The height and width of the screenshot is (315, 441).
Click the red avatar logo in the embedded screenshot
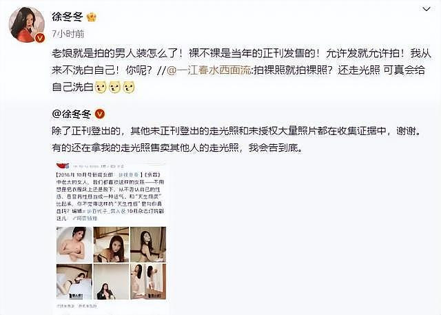pyautogui.click(x=63, y=165)
